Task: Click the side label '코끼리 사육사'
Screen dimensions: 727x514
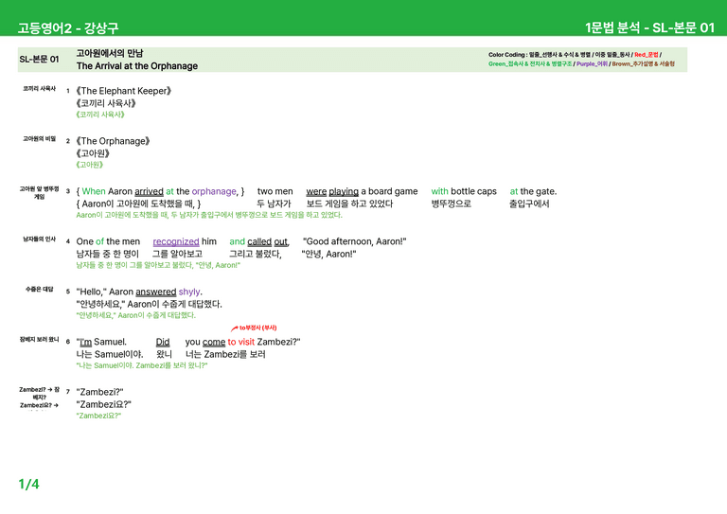Action: [x=40, y=89]
